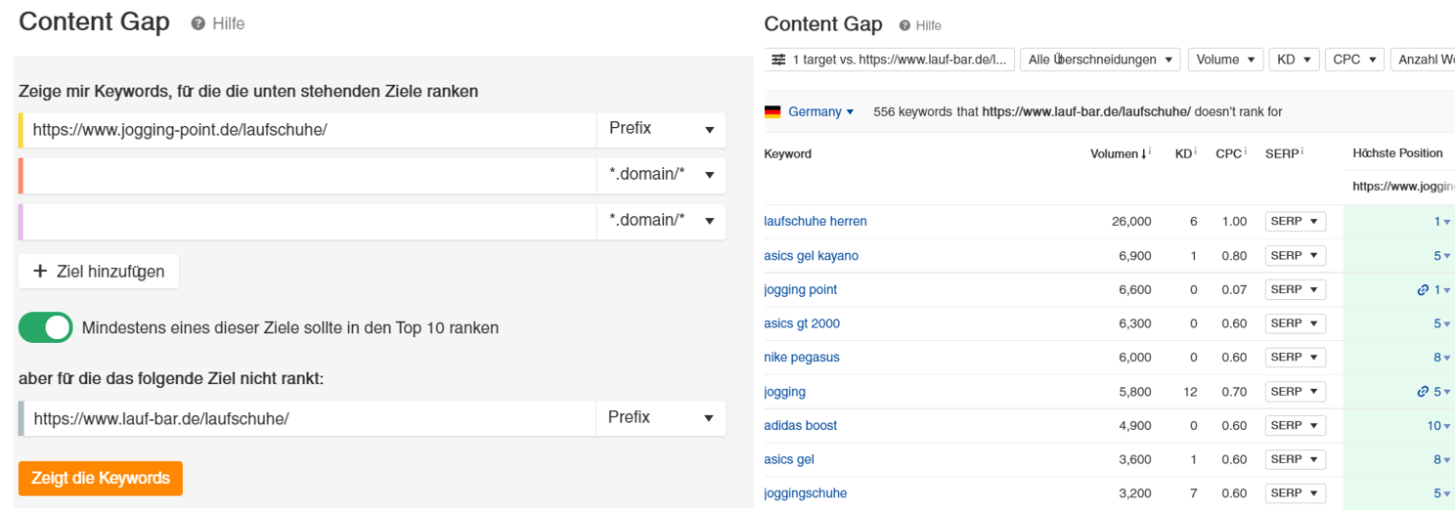Open the Prefix dropdown for jogging-point URL

pyautogui.click(x=661, y=129)
